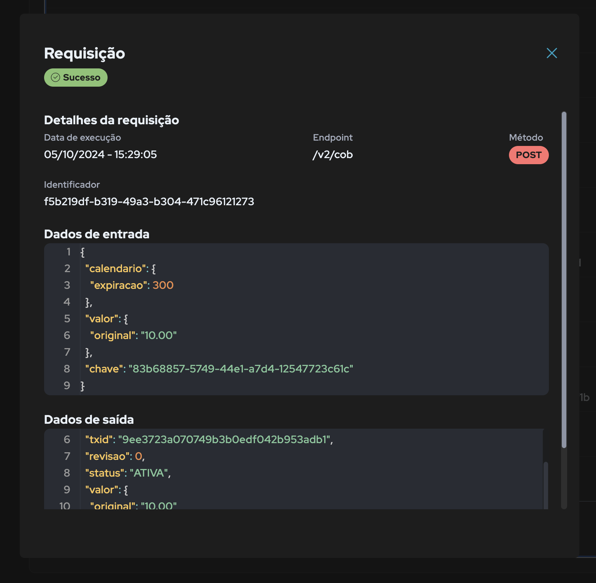Click "valor" key in Dados de saída
This screenshot has width=596, height=583.
tap(102, 490)
